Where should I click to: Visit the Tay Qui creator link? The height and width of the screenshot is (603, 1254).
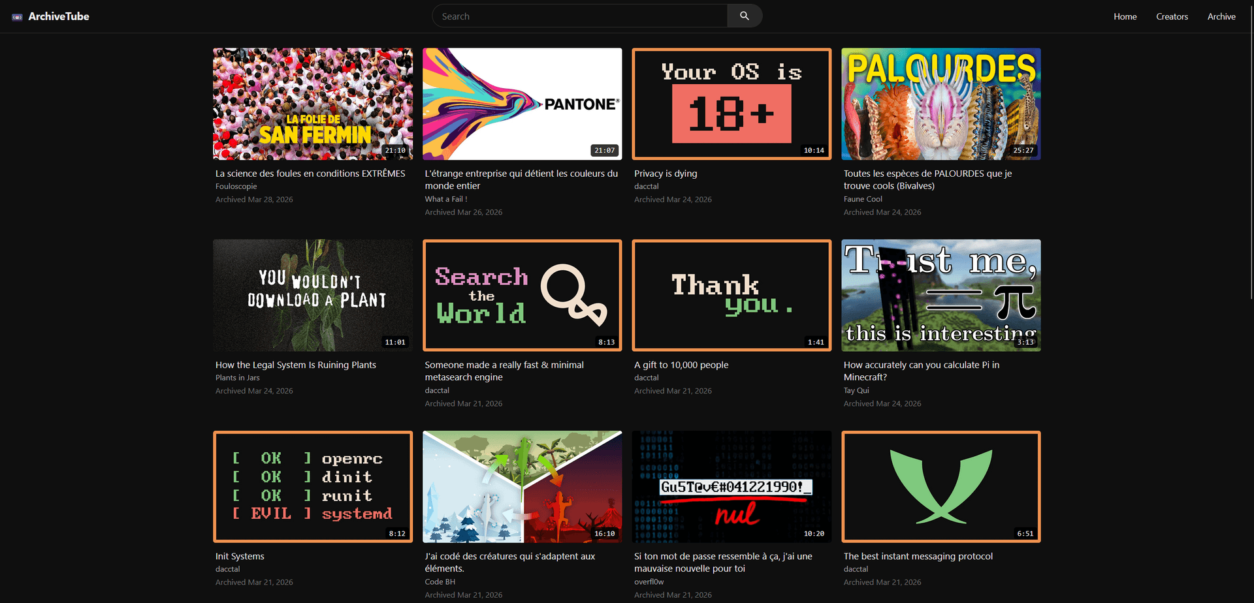point(856,390)
